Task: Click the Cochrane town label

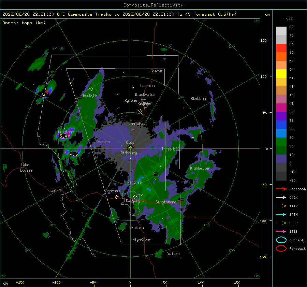Action: pyautogui.click(x=112, y=191)
